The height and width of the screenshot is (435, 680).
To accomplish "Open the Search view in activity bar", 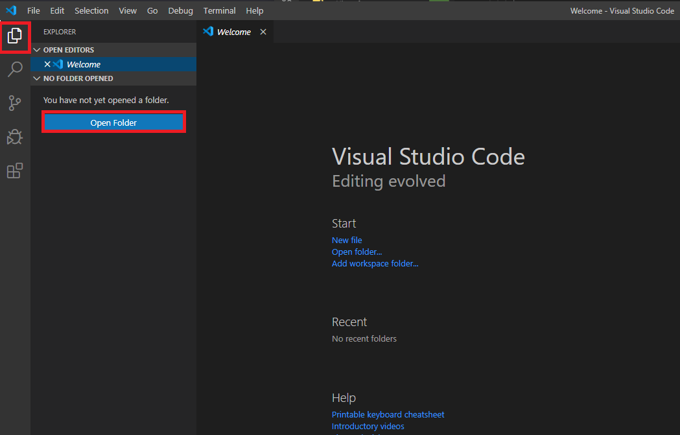I will point(15,69).
